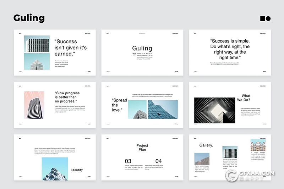Viewport: 284px width, 189px height.
Task: Select the "What We Do?" slide
Action: pyautogui.click(x=230, y=105)
